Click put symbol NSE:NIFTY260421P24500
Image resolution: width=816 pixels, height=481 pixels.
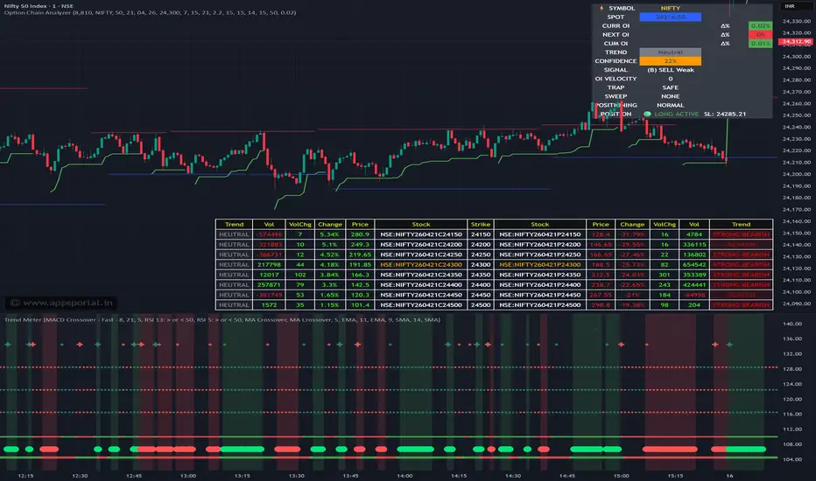tap(539, 305)
